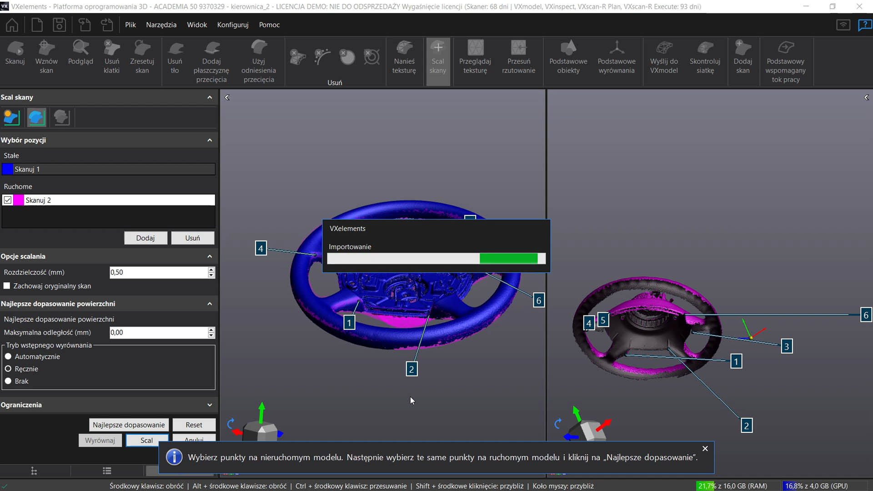
Task: Dismiss the info tip with X
Action: click(x=705, y=448)
